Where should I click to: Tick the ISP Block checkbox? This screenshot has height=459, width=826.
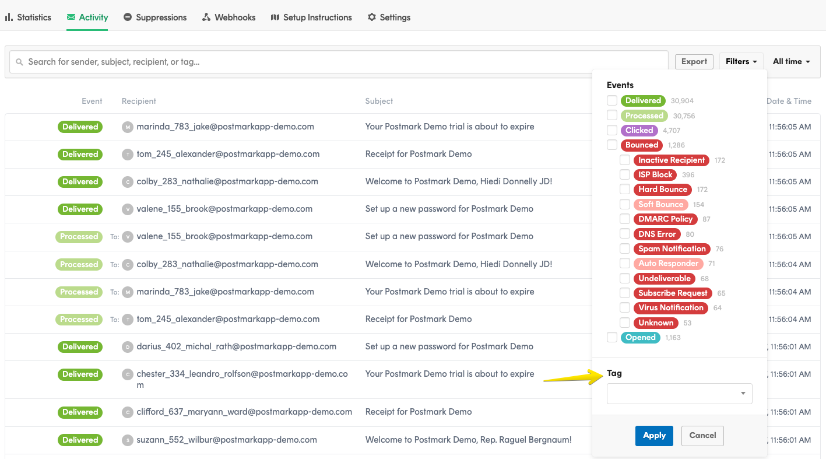[x=625, y=174]
